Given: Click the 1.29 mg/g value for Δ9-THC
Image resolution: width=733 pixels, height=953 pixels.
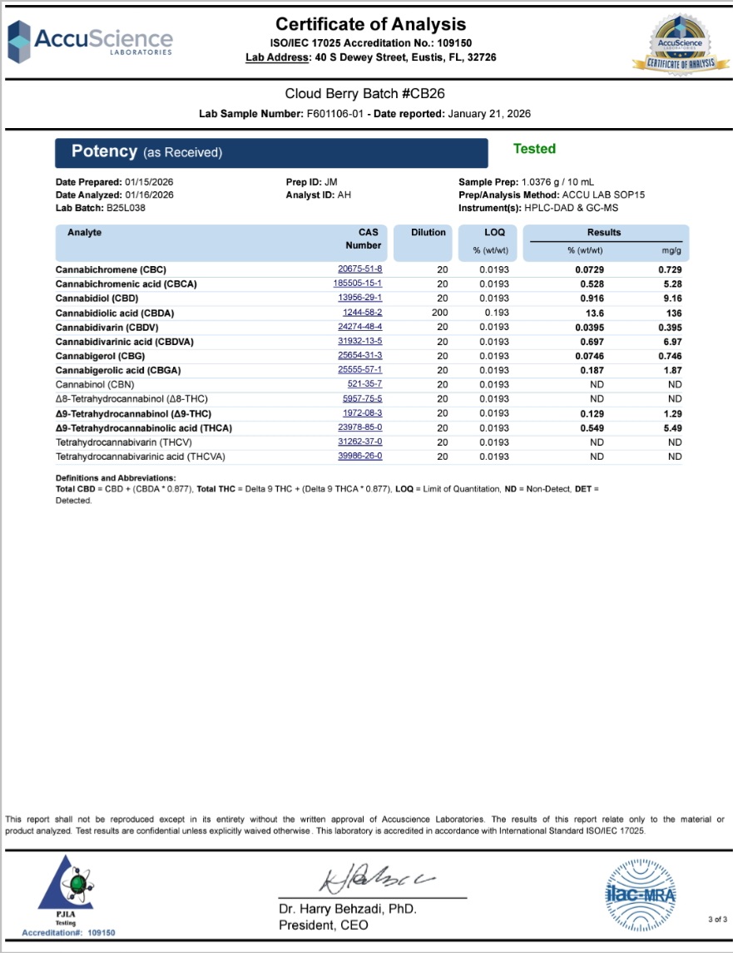Looking at the screenshot, I should (x=673, y=414).
